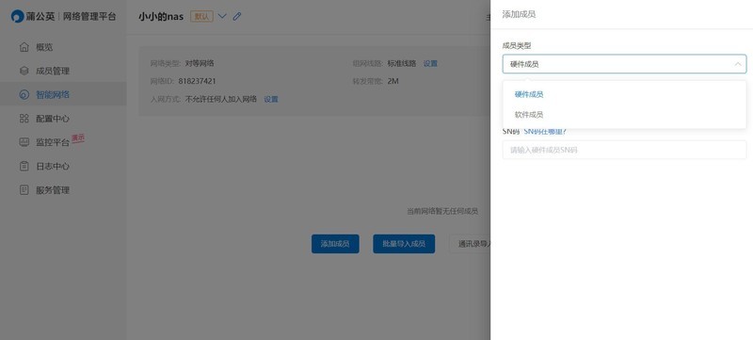Image resolution: width=753 pixels, height=340 pixels.
Task: Click the pencil edit icon beside 小小的nas
Action: [237, 16]
